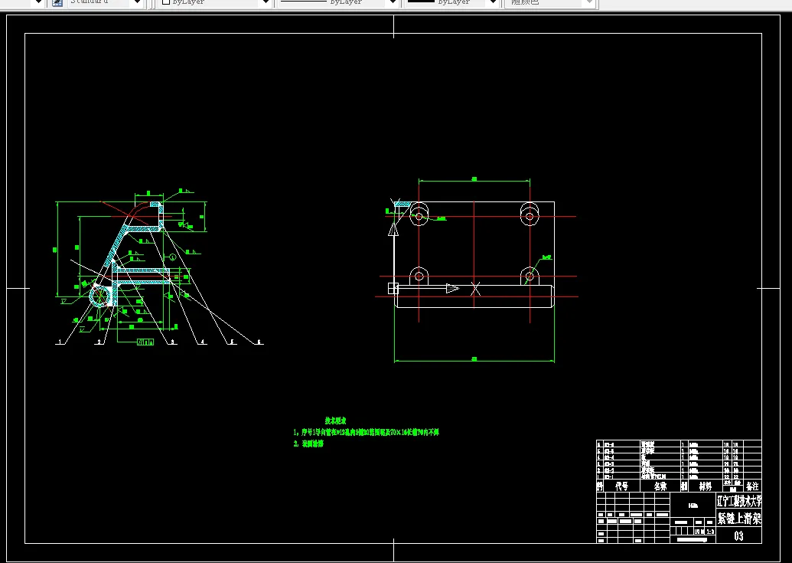Select the 1:3 scale cell in title block

[711, 532]
